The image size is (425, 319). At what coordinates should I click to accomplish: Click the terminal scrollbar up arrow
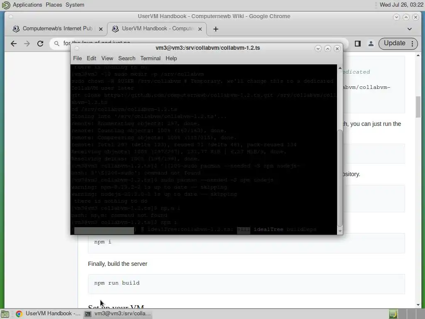pos(340,68)
